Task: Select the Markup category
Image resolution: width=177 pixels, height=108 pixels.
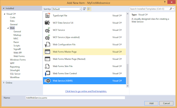Action: [17, 35]
